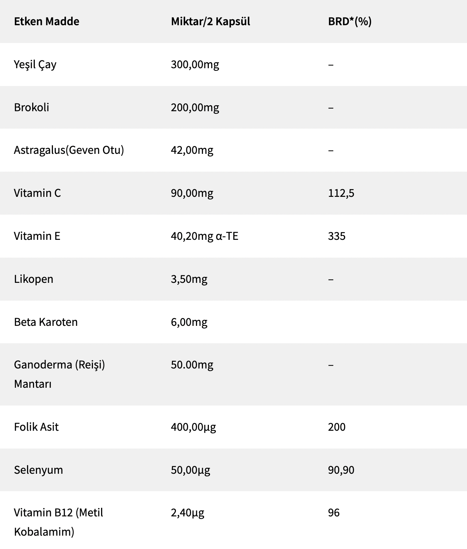The width and height of the screenshot is (467, 549).
Task: Click the 300,00mg amount value
Action: pos(195,65)
